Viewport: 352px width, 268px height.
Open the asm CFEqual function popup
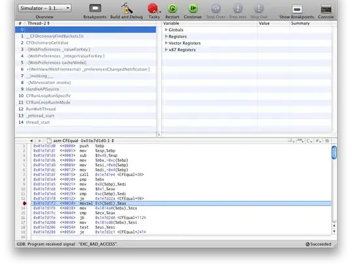pyautogui.click(x=83, y=141)
